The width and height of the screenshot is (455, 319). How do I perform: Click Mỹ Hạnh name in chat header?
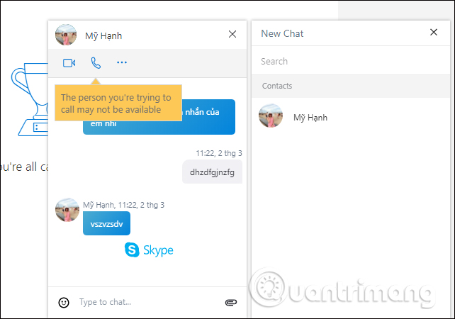pyautogui.click(x=103, y=35)
